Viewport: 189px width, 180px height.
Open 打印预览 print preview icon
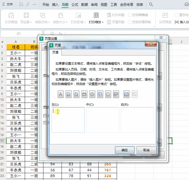[x=11, y=15]
